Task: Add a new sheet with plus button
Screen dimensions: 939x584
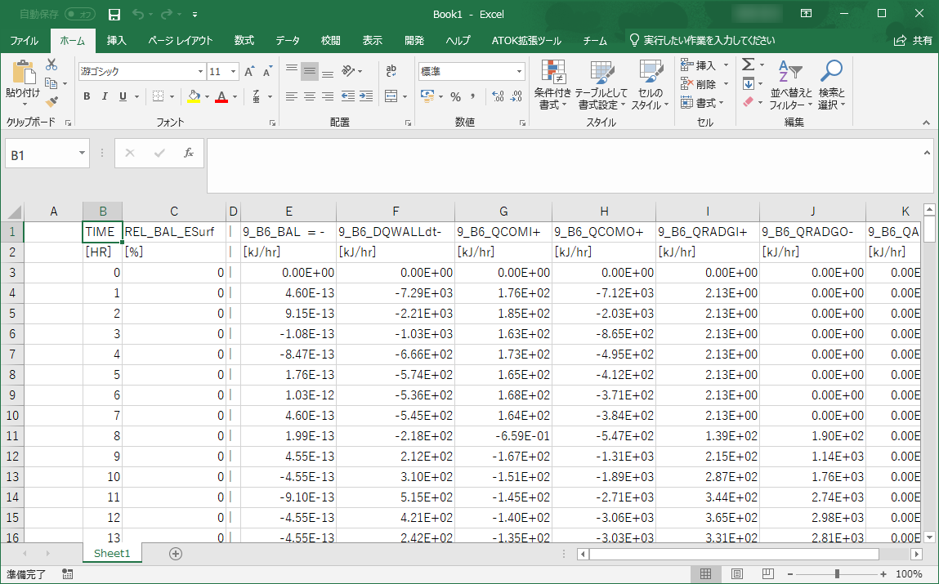Action: click(x=176, y=554)
